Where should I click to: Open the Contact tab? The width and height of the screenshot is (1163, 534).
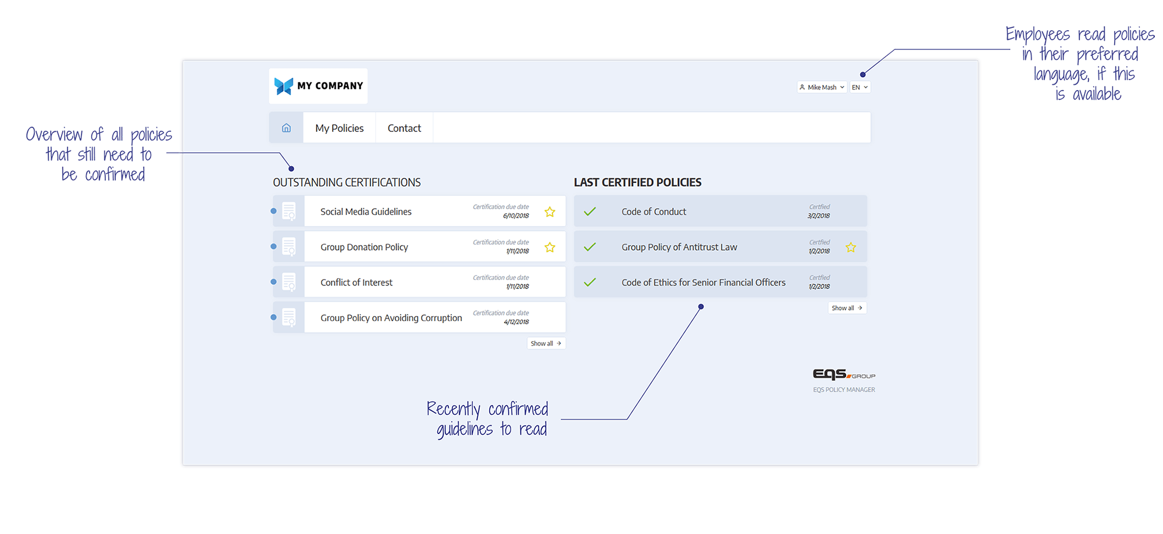click(404, 128)
